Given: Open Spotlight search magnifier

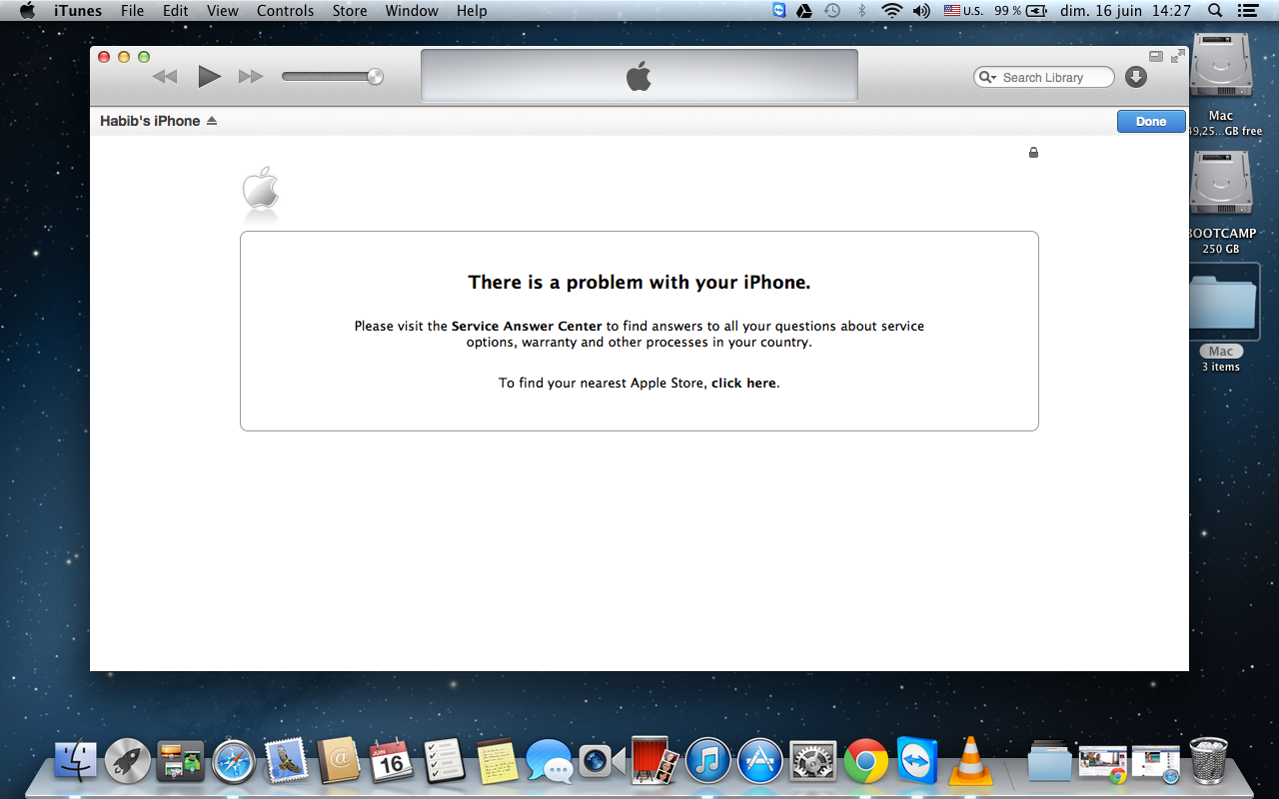Looking at the screenshot, I should [1215, 11].
